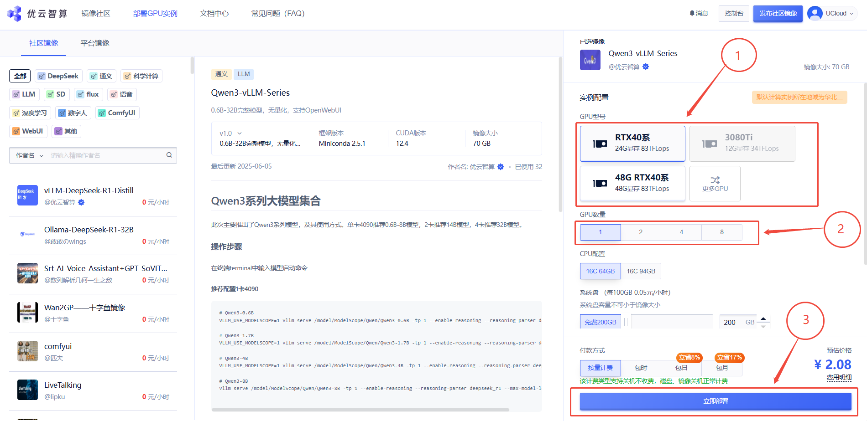Select 16C 64GB CPU configuration
The width and height of the screenshot is (867, 421).
click(x=600, y=271)
